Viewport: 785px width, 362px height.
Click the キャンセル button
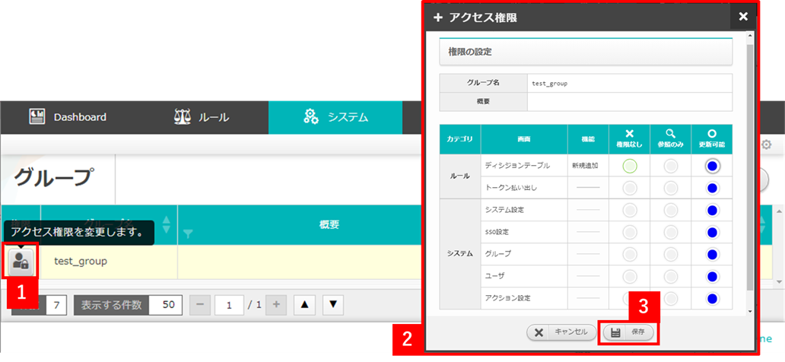coord(561,332)
